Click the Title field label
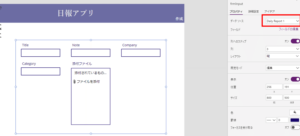Image resolution: width=300 pixels, height=136 pixels. pyautogui.click(x=25, y=45)
